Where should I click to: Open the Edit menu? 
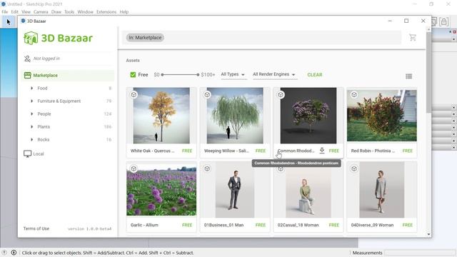click(x=14, y=12)
